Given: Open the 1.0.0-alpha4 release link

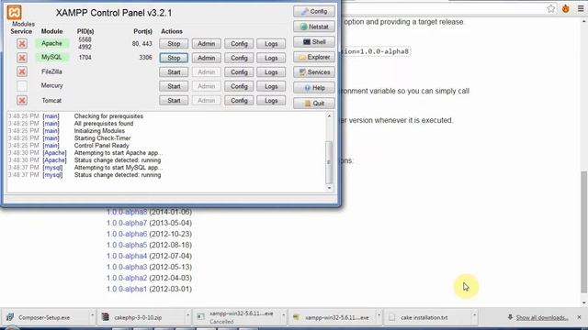Looking at the screenshot, I should tap(127, 257).
